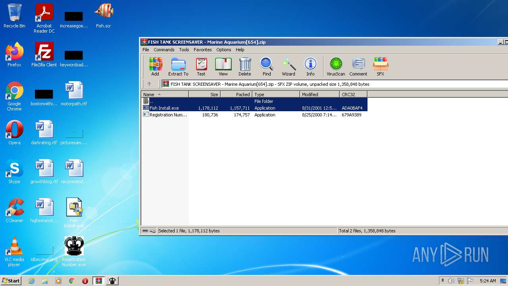The image size is (508, 286).
Task: Select CCleaner desktop shortcut
Action: pyautogui.click(x=14, y=211)
